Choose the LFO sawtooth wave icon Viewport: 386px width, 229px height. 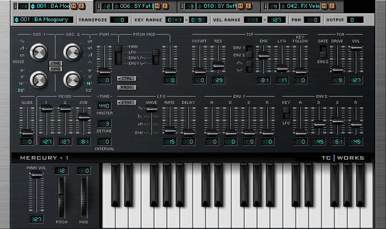point(140,116)
